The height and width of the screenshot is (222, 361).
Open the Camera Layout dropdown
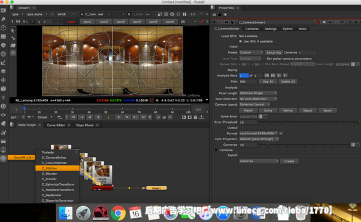pos(254,105)
